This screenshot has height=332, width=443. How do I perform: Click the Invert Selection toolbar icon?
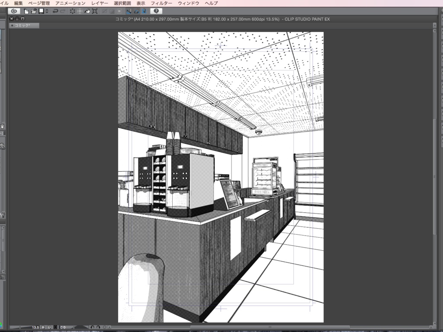(112, 11)
